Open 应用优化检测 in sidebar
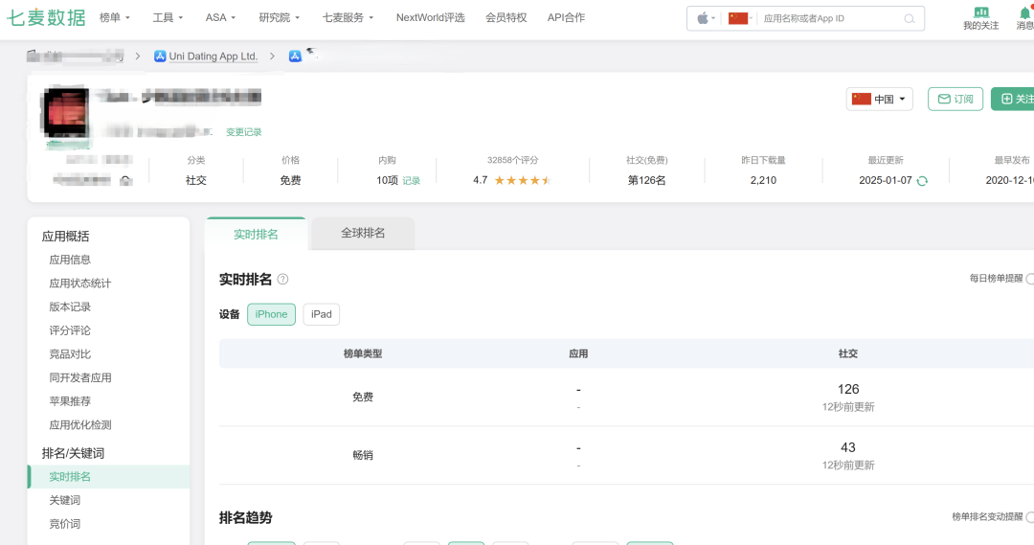This screenshot has width=1034, height=545. (79, 425)
